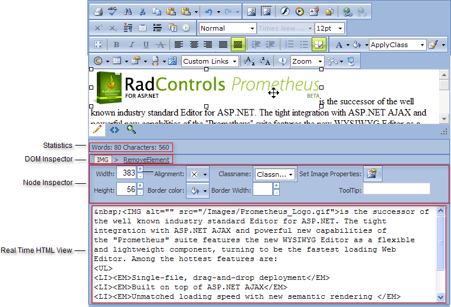Click the Insert Hyperlink globe icon

(x=348, y=11)
